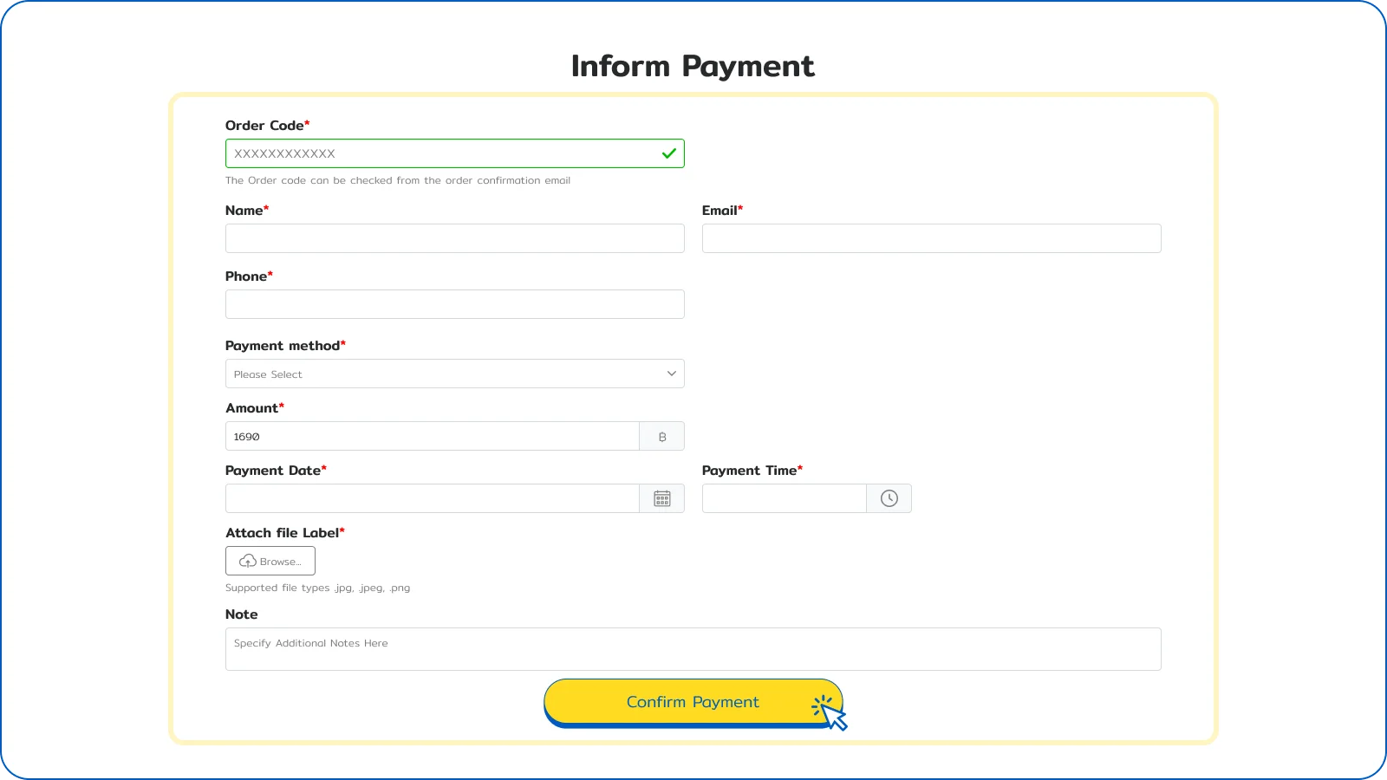Click the Baht currency symbol beside Amount
The width and height of the screenshot is (1387, 780).
(662, 437)
